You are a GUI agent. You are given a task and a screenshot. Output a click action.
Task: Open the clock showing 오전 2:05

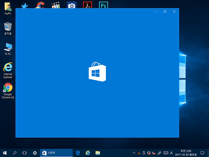[186, 153]
